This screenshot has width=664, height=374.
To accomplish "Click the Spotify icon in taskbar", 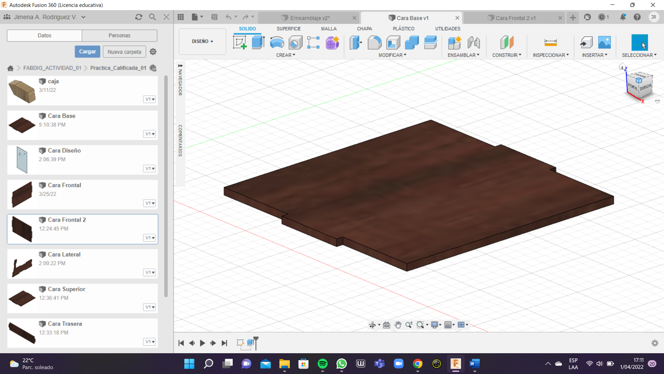I will [322, 364].
